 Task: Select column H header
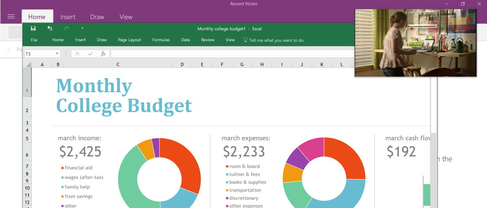[x=262, y=65]
